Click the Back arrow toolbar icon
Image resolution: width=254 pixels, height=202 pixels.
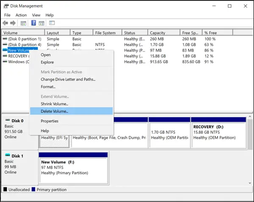click(x=5, y=23)
